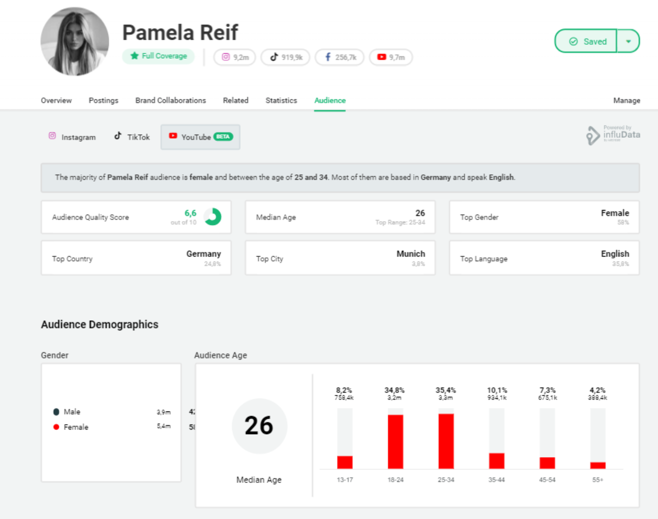The height and width of the screenshot is (519, 658).
Task: Expand the dropdown arrow next to Saved
Action: point(628,41)
